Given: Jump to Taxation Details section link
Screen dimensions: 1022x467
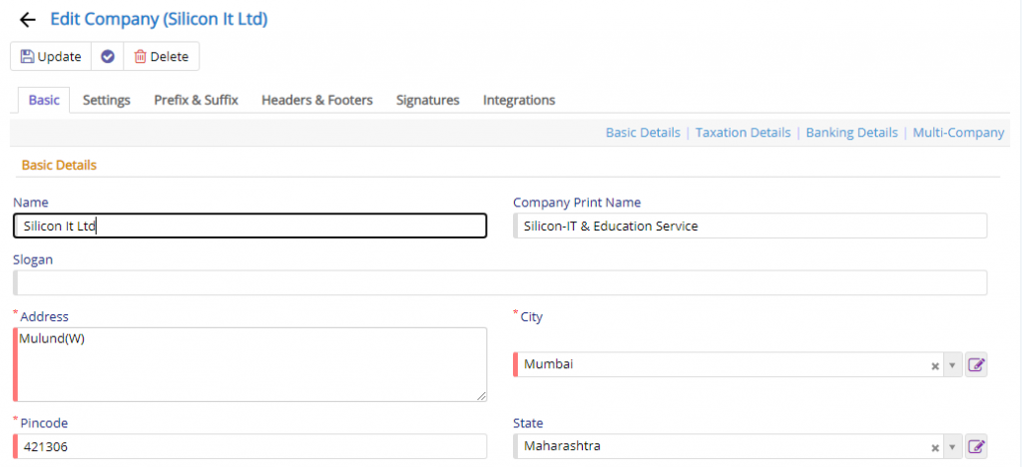Looking at the screenshot, I should [x=743, y=133].
